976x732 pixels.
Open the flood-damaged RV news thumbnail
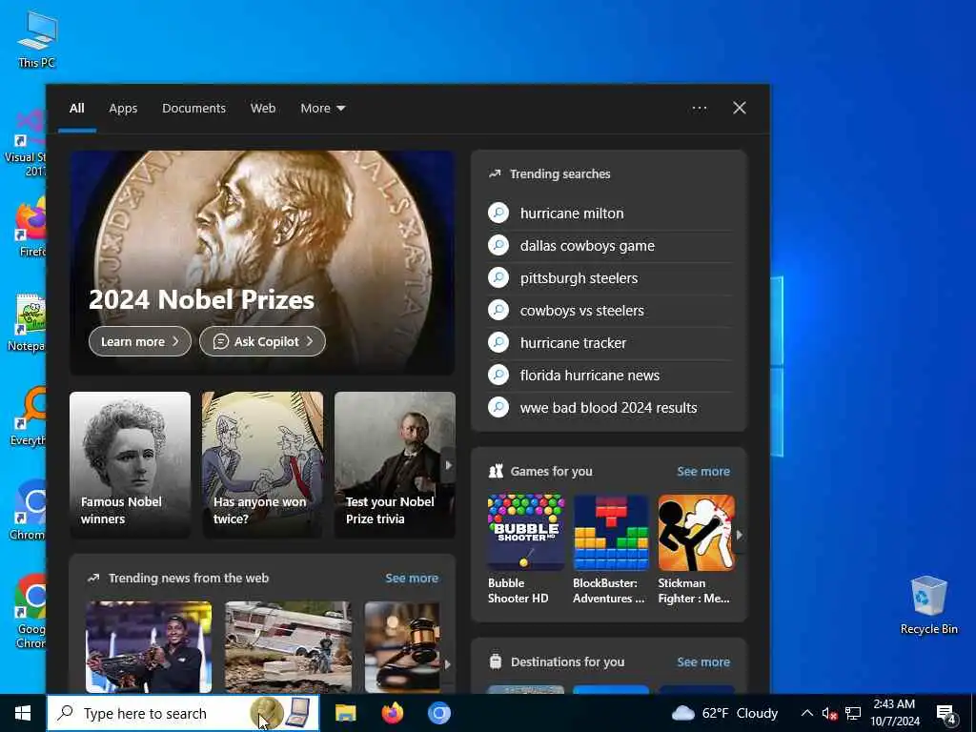[x=288, y=647]
